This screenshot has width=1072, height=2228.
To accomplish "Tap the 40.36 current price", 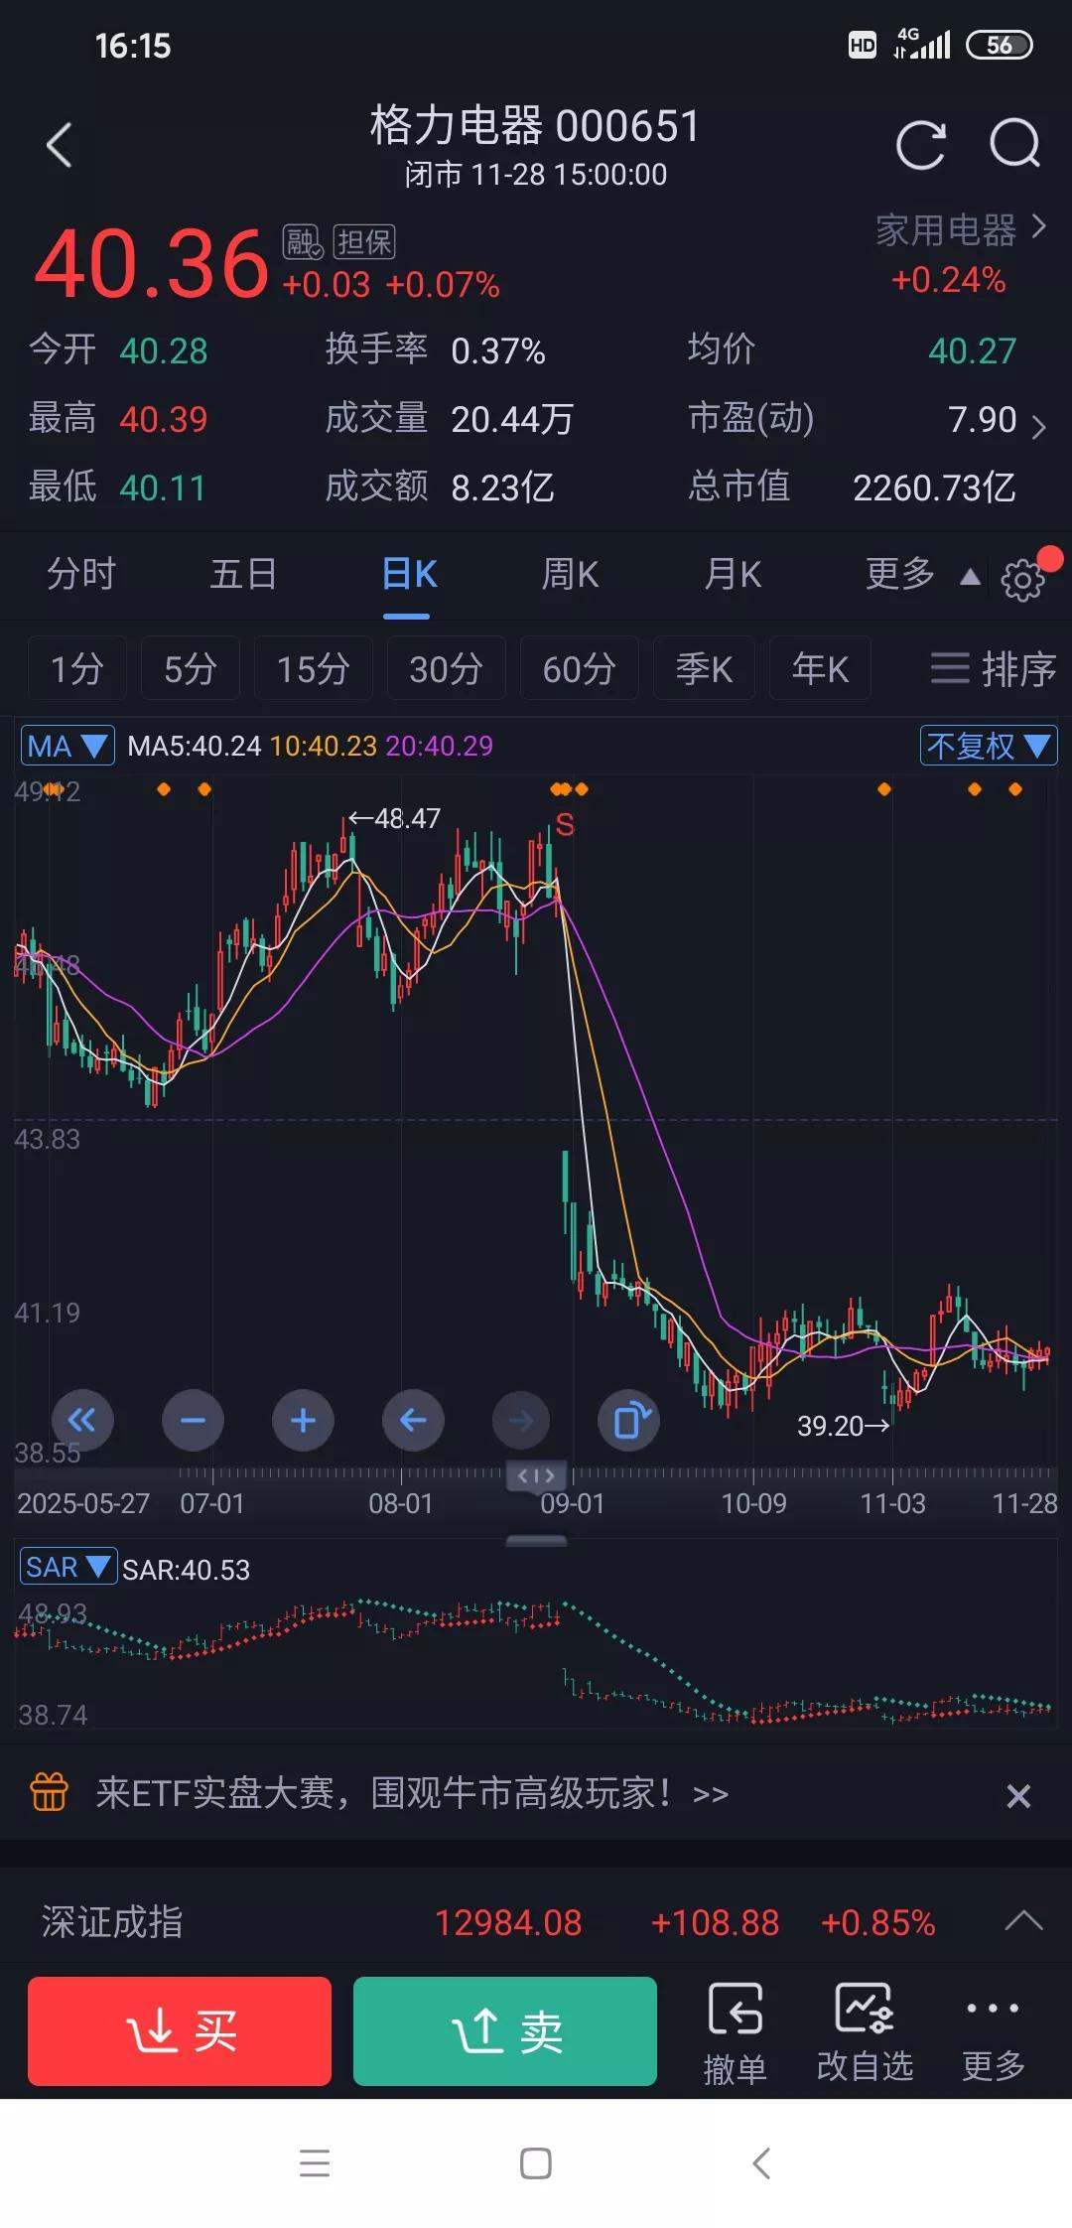I will point(152,264).
